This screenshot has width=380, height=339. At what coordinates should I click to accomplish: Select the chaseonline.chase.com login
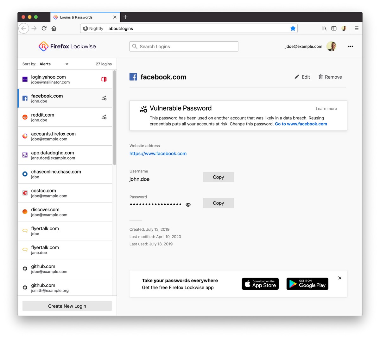coord(65,174)
